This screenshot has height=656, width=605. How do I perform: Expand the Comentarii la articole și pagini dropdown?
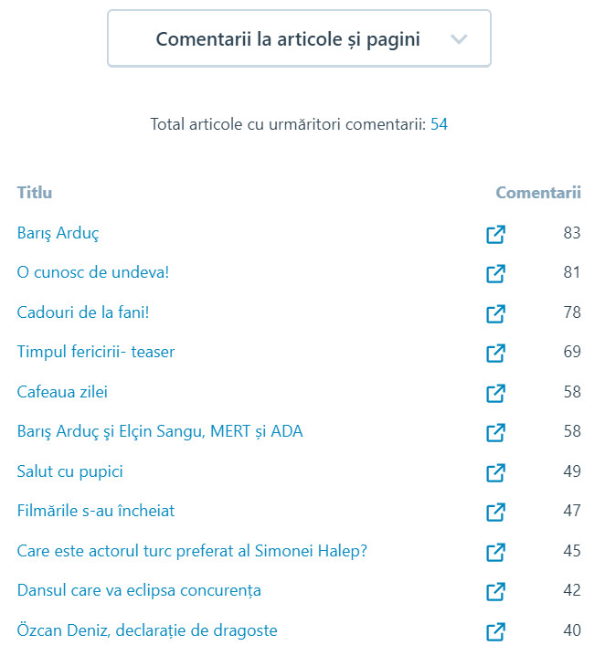tap(287, 39)
